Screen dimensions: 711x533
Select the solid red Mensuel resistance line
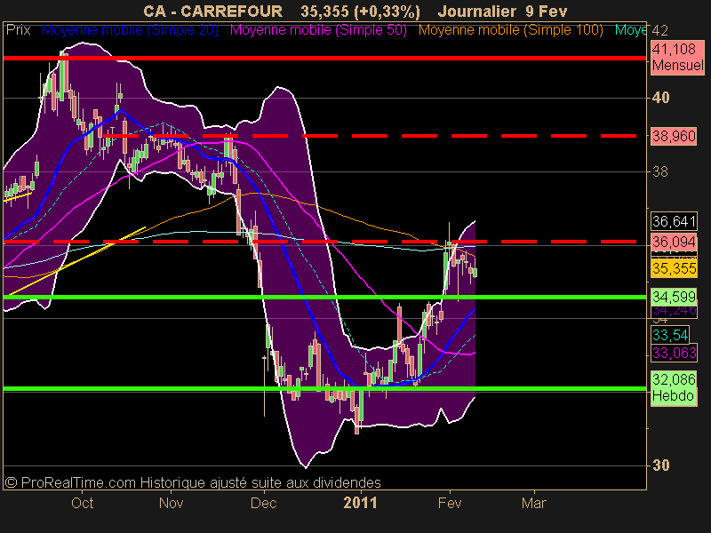click(x=324, y=58)
